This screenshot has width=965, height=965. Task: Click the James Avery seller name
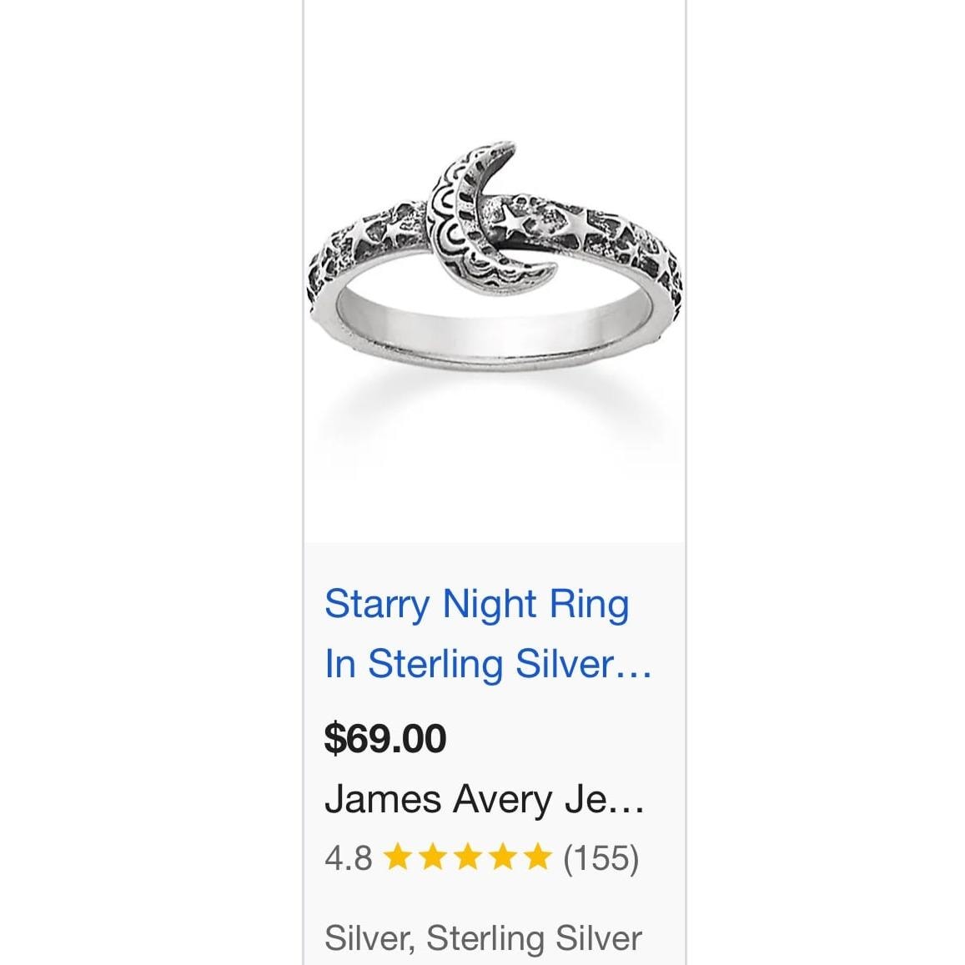point(484,799)
